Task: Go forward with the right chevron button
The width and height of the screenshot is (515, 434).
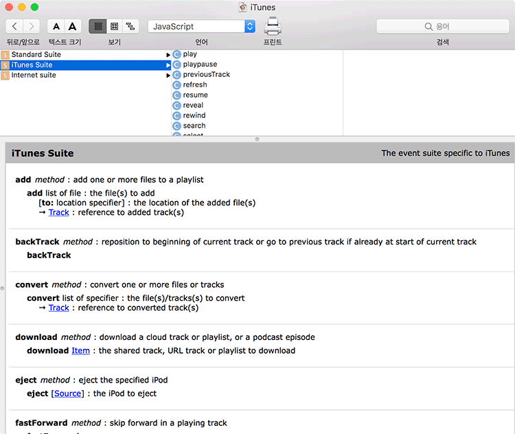Action: pyautogui.click(x=32, y=26)
